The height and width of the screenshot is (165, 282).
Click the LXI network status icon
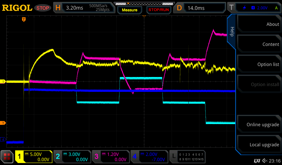click(x=257, y=161)
